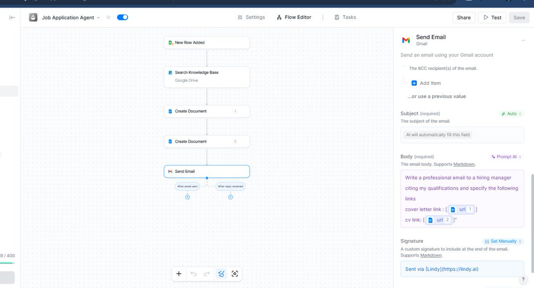Click the After email sent branch label
This screenshot has width=534, height=288.
coord(187,186)
